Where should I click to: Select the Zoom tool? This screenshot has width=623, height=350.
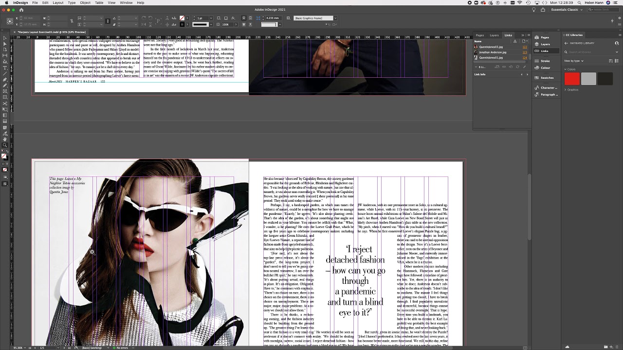[5, 146]
